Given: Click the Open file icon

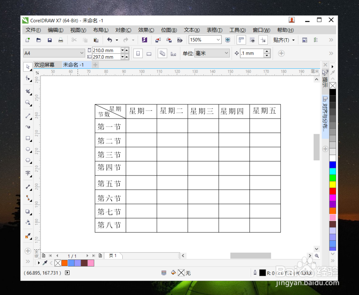Looking at the screenshot, I should click(39, 40).
